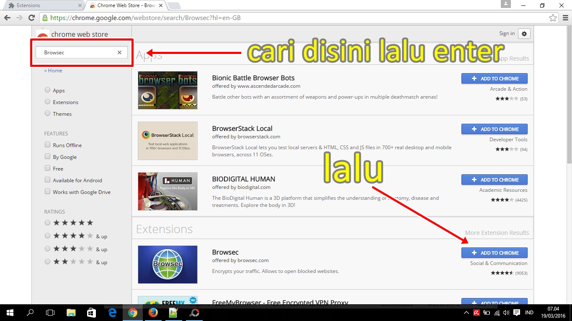Open the BIODIGITAL HUMAN thumbnail
The width and height of the screenshot is (572, 321).
167,191
